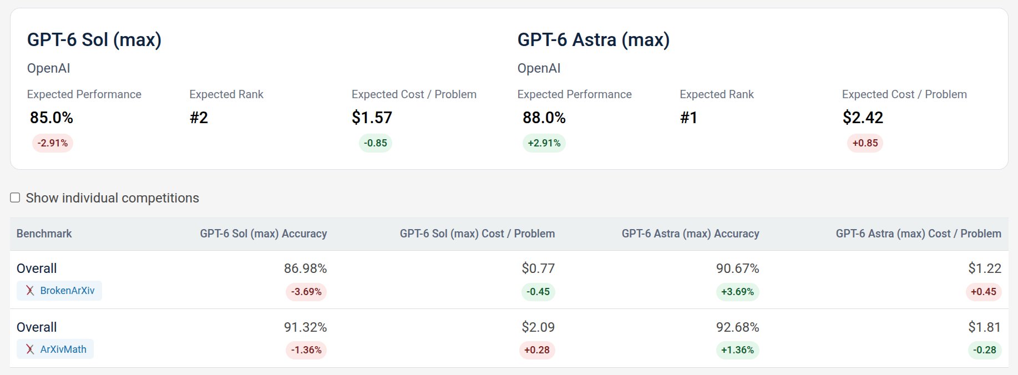Select the GPT-6 Astra (max) title
The height and width of the screenshot is (375, 1018).
point(594,40)
